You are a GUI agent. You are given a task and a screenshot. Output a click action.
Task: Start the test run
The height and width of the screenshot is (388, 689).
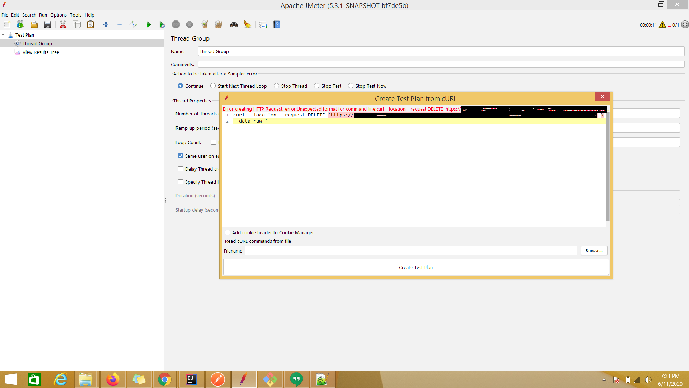point(149,24)
